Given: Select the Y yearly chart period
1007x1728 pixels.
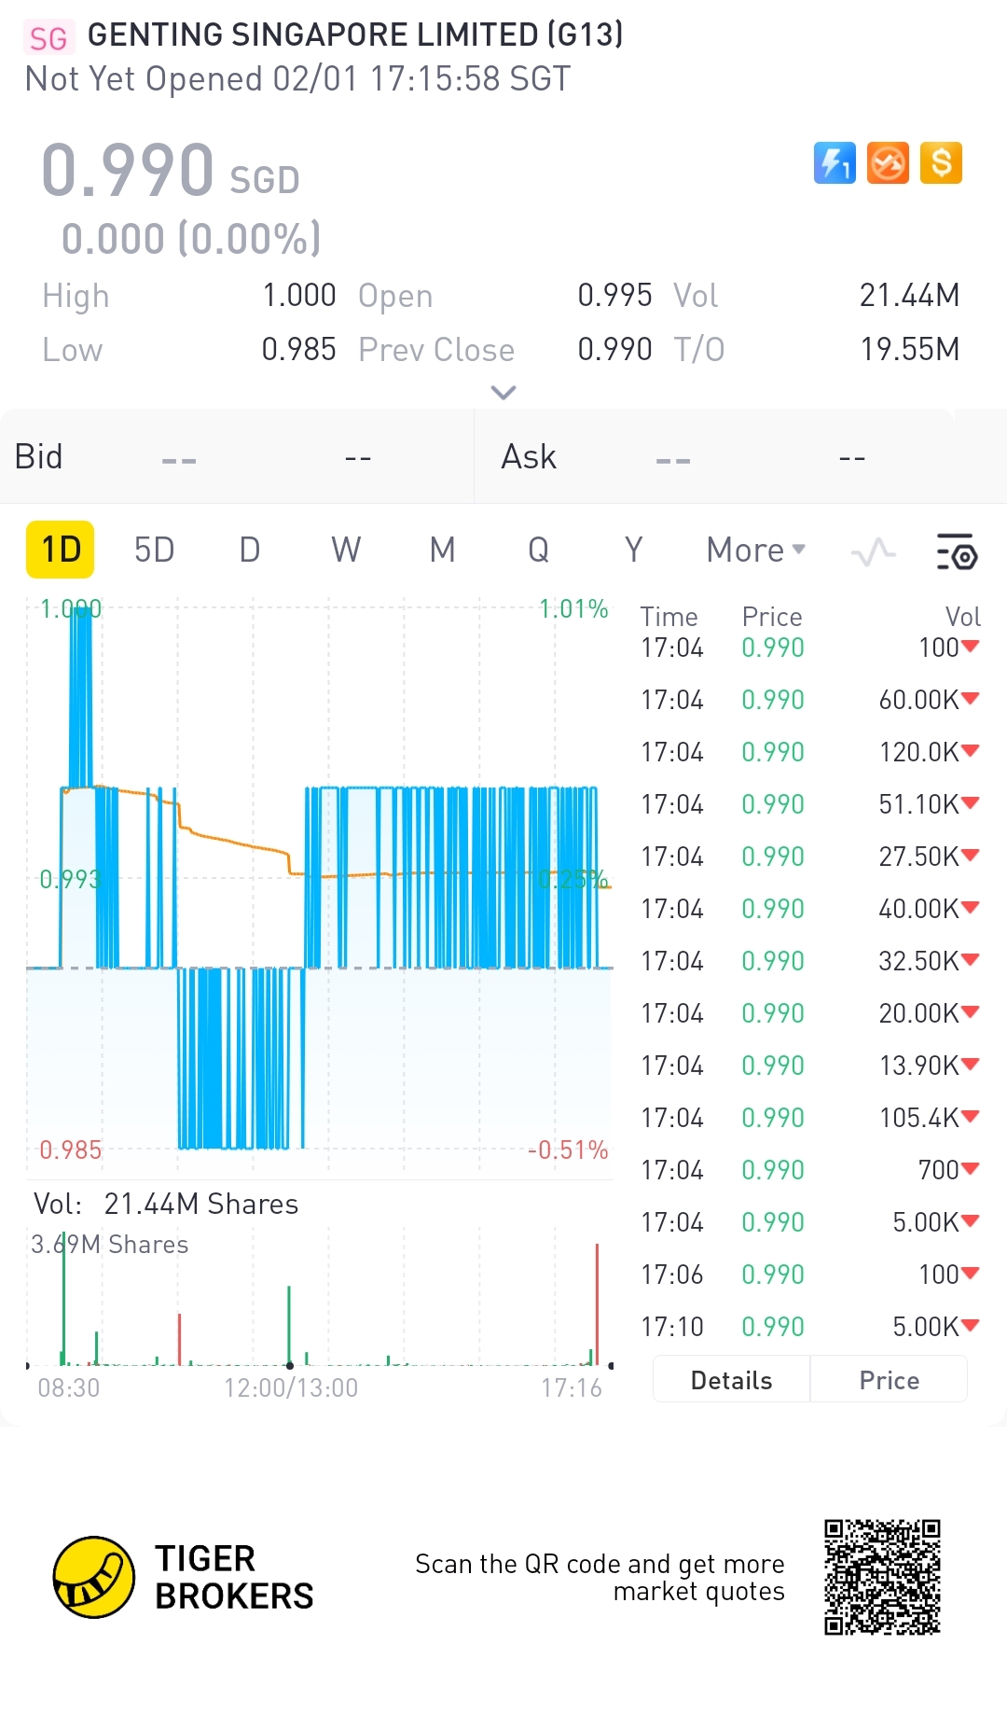Looking at the screenshot, I should point(634,550).
